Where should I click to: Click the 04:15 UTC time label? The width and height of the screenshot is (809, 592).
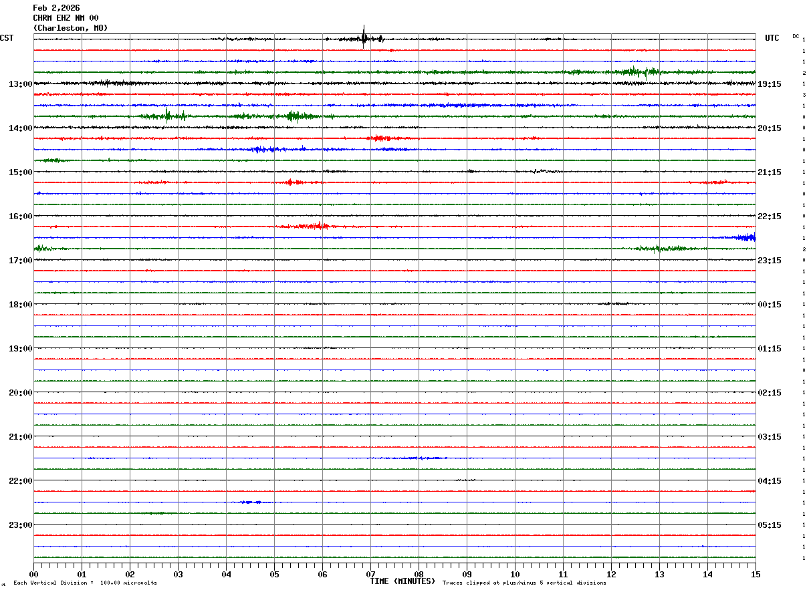[770, 481]
